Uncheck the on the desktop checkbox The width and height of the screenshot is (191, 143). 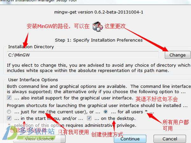[89, 118]
